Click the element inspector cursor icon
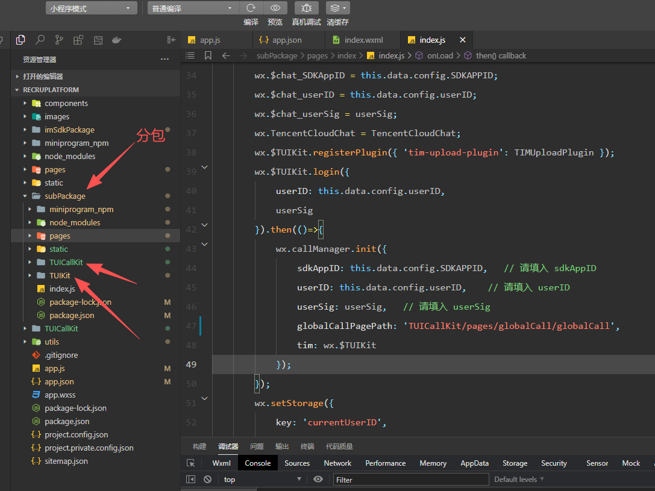The width and height of the screenshot is (655, 491). coord(191,463)
